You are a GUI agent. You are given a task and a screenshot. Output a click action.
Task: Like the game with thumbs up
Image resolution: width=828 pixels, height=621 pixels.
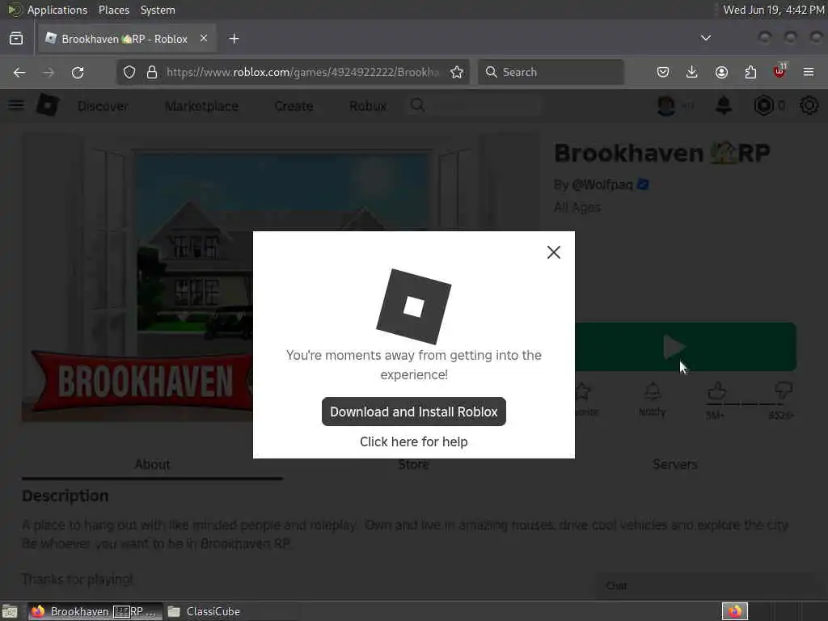click(x=716, y=392)
